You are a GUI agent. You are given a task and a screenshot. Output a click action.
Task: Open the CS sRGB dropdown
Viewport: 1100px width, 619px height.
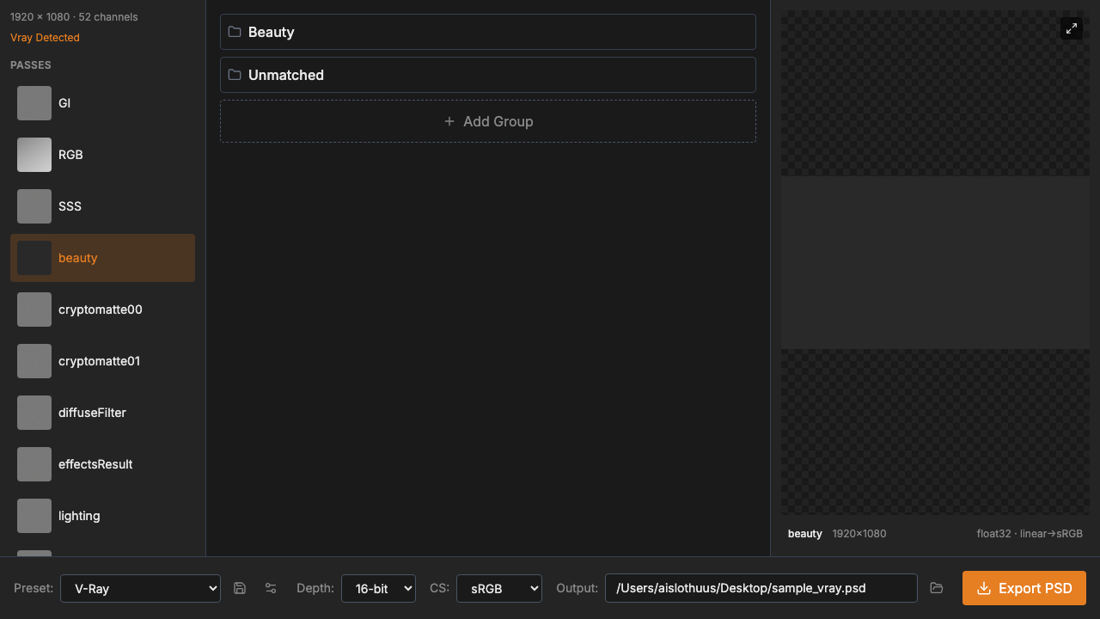pyautogui.click(x=498, y=588)
